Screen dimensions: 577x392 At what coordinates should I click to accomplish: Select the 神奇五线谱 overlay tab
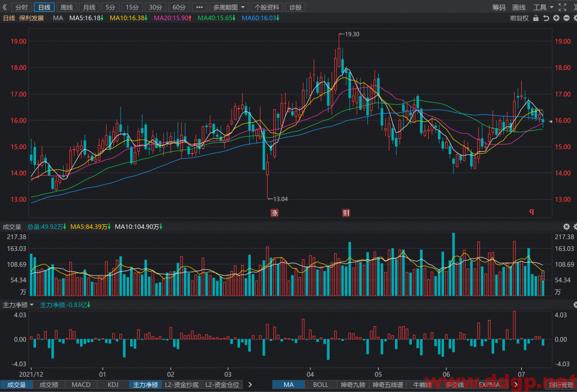(388, 385)
